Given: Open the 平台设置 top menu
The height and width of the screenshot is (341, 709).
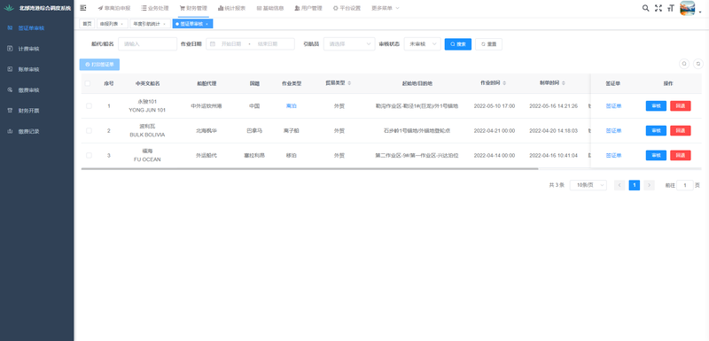Looking at the screenshot, I should (347, 8).
